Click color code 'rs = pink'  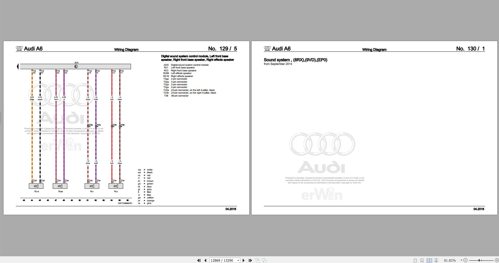tap(145, 203)
